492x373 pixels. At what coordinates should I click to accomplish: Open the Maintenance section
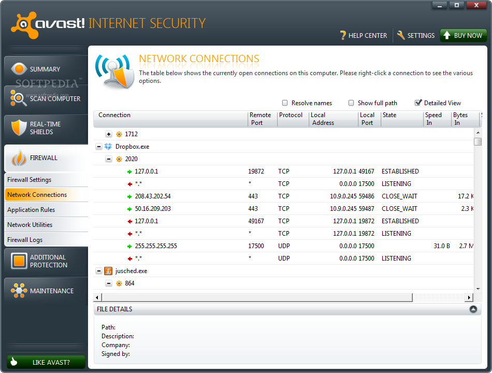46,291
